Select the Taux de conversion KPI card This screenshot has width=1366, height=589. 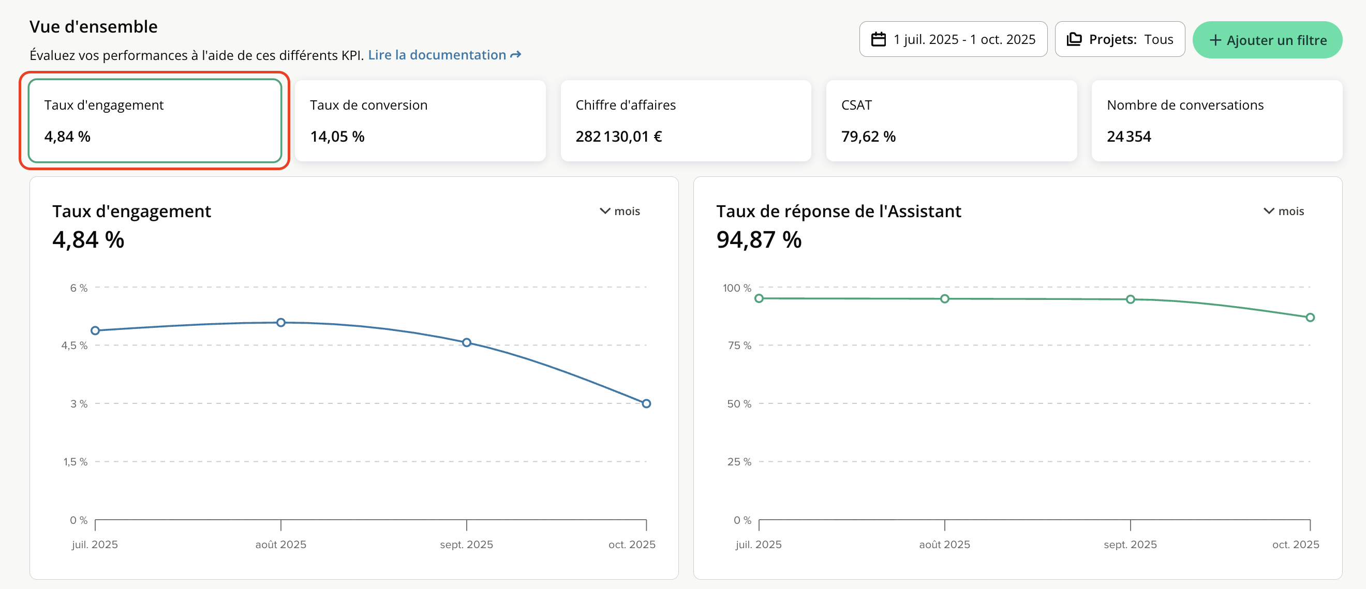click(420, 120)
